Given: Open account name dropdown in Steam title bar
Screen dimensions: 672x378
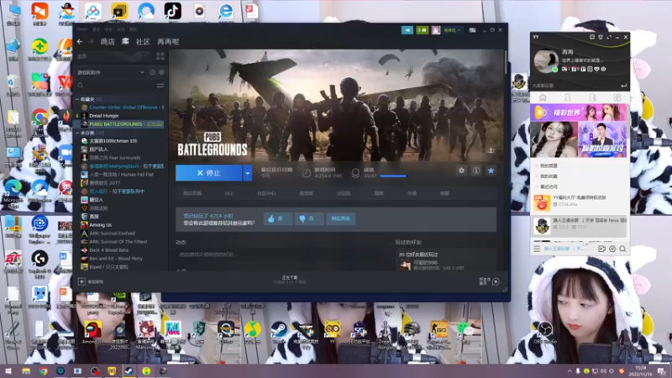Looking at the screenshot, I should [x=452, y=30].
